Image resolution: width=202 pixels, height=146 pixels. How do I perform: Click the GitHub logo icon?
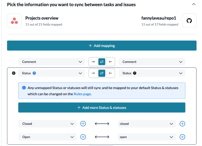tap(189, 21)
